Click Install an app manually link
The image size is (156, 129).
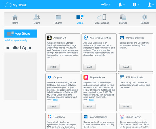[16, 40]
